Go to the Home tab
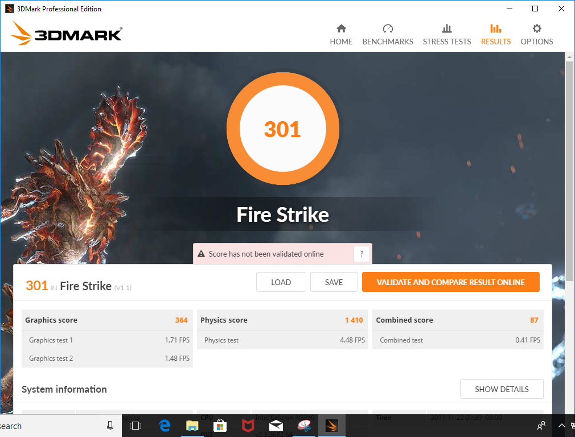 pos(341,35)
